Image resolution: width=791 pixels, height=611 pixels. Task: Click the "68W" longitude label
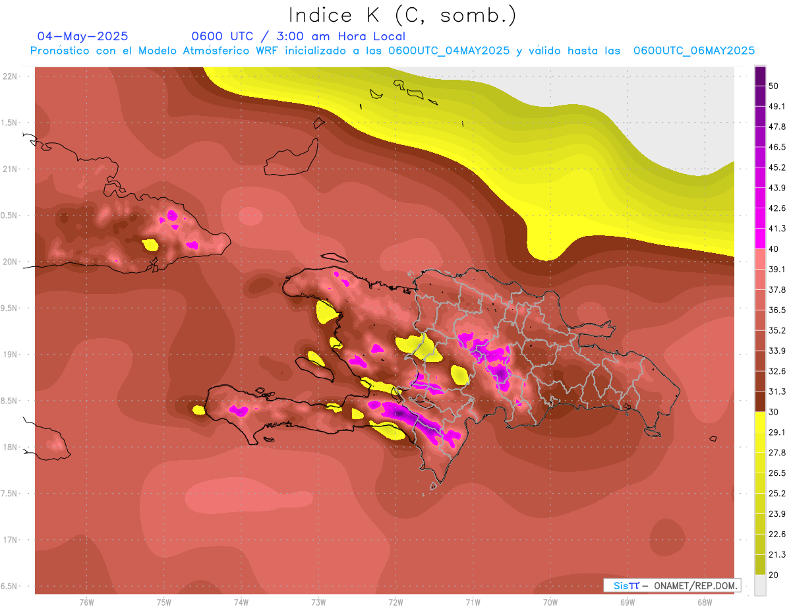click(705, 602)
